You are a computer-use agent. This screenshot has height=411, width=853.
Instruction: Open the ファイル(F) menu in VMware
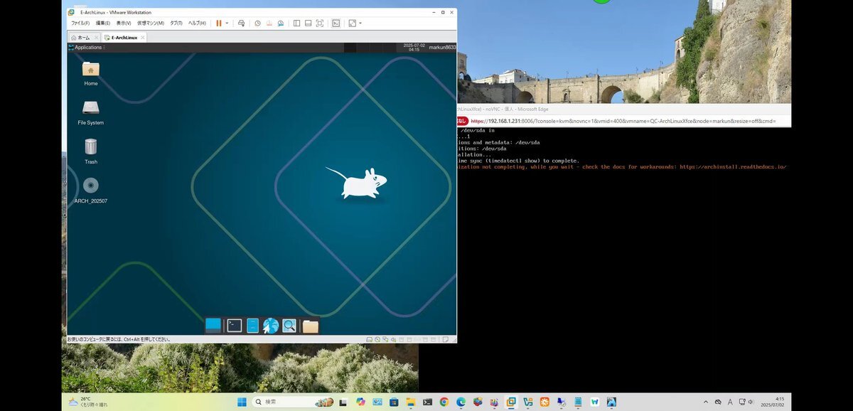pos(80,23)
